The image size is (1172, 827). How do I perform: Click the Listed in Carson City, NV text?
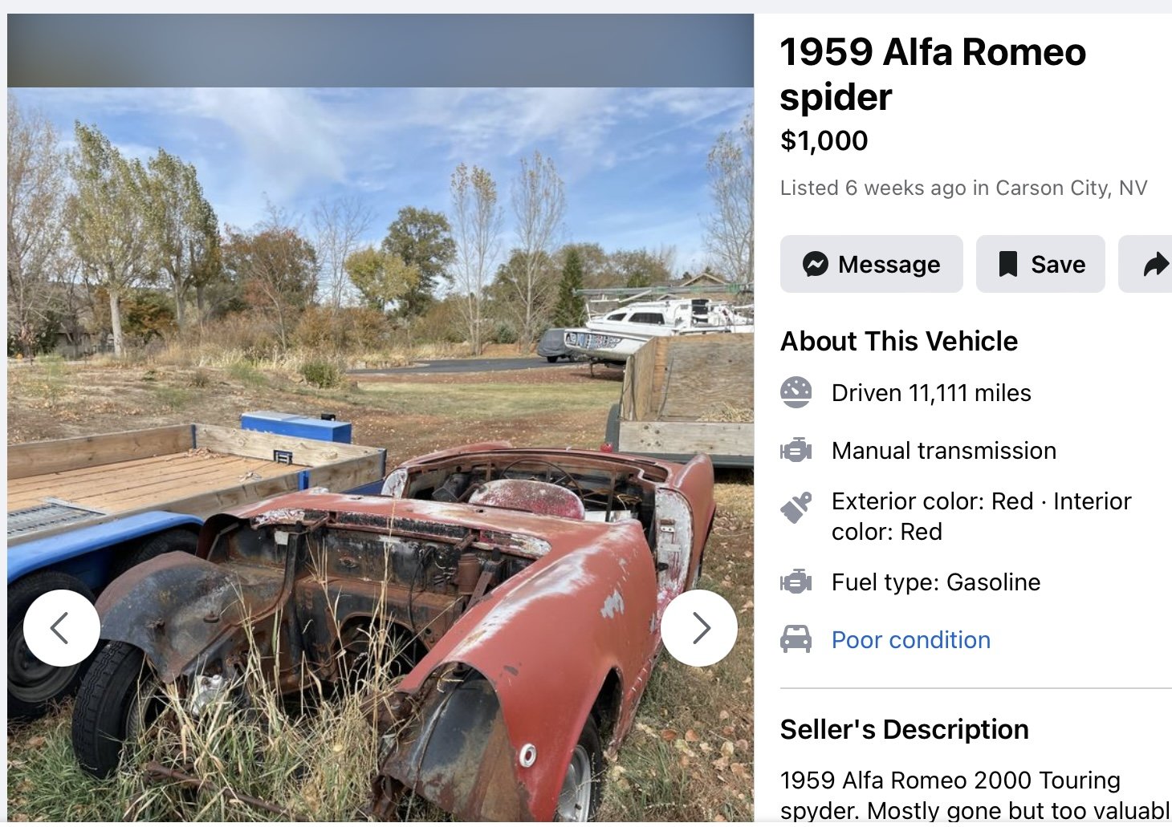click(x=963, y=188)
